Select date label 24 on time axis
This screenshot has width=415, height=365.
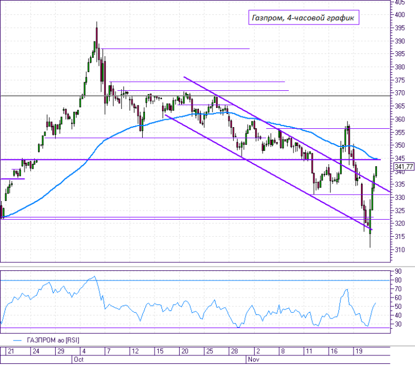click(36, 351)
